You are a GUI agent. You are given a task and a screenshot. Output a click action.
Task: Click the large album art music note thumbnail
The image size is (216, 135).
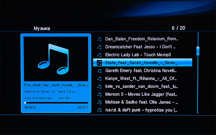56,59
